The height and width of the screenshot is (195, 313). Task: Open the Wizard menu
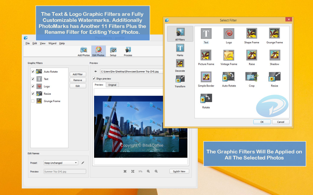pyautogui.click(x=52, y=43)
